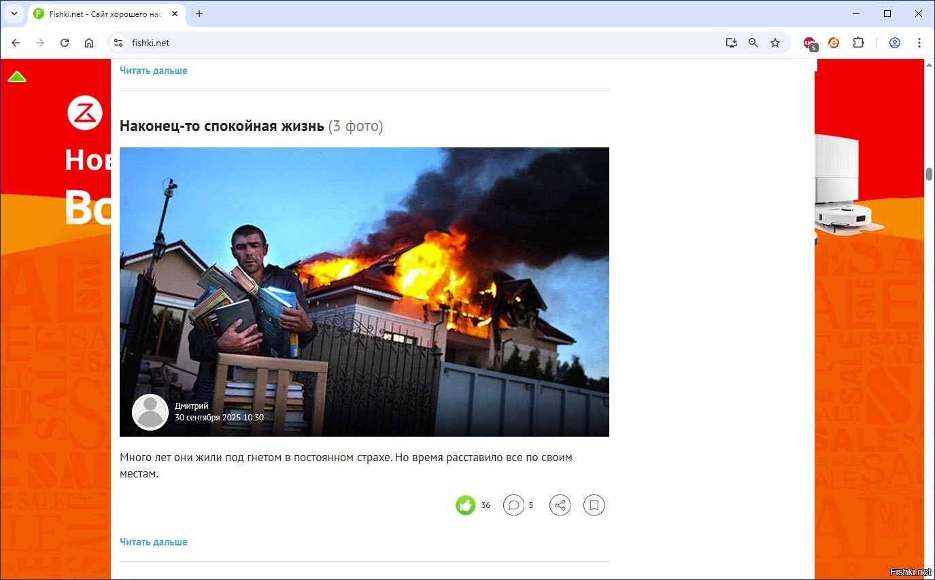Bookmark the post 'Наконец-то спокойная жизнь'
935x580 pixels.
(x=594, y=505)
